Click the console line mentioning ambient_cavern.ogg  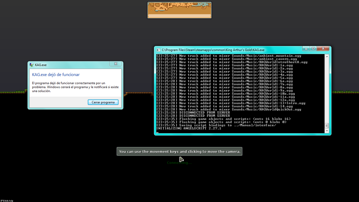pyautogui.click(x=227, y=59)
